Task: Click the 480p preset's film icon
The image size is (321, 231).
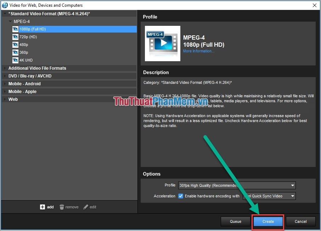Action: point(15,45)
